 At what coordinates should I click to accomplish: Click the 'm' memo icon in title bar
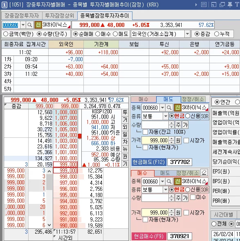tap(204, 4)
